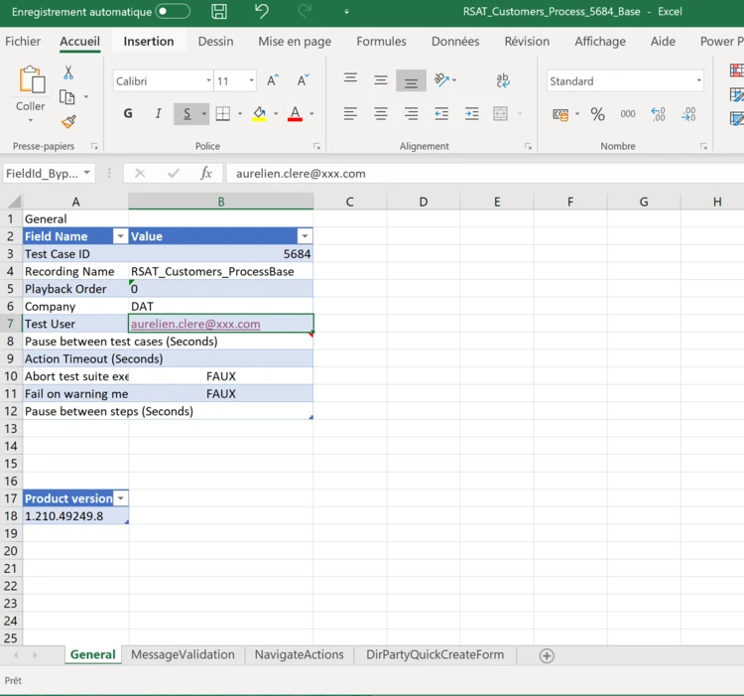Toggle underline formatting with S button
This screenshot has height=696, width=744.
[x=186, y=114]
